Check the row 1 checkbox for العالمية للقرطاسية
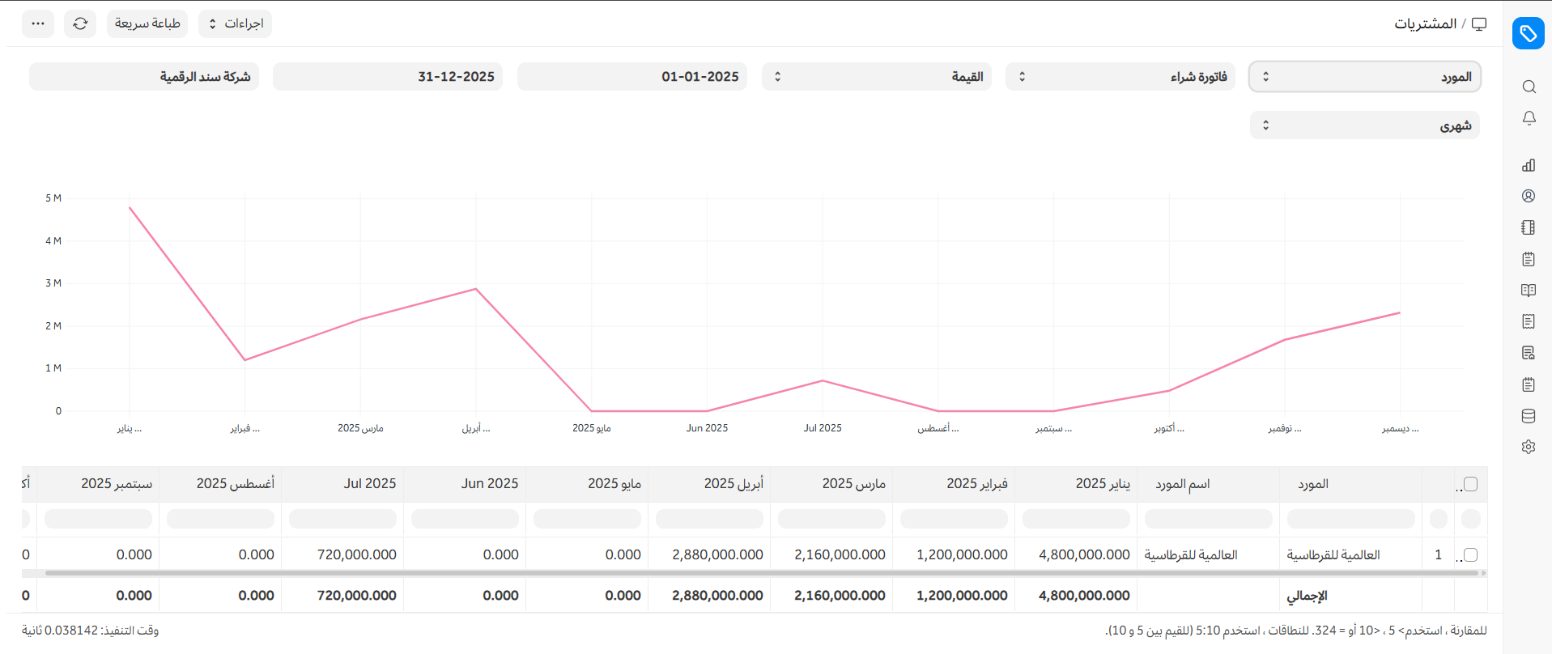 click(1471, 554)
